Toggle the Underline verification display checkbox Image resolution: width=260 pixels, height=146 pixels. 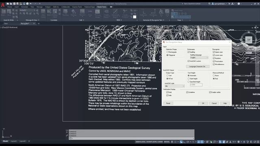tap(187, 92)
